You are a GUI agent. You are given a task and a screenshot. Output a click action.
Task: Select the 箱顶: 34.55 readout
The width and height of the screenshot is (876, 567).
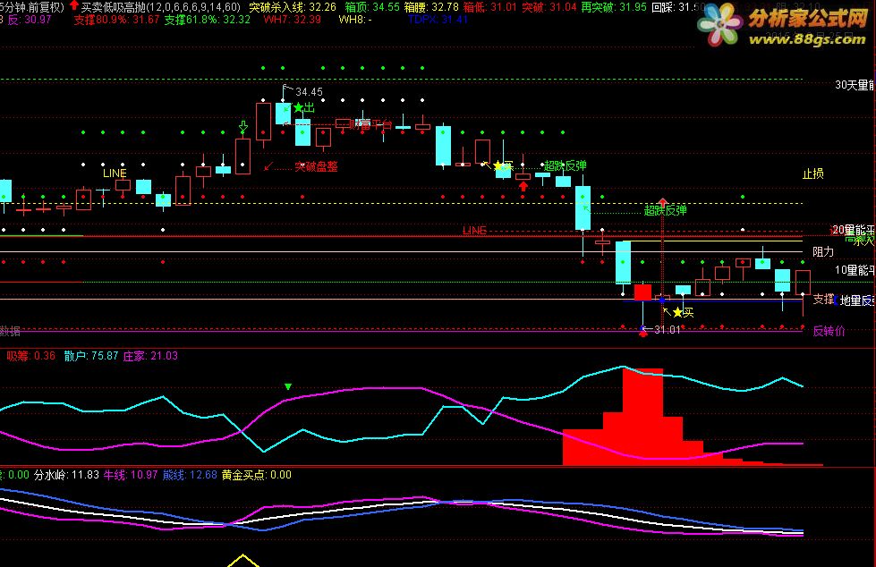pyautogui.click(x=372, y=6)
